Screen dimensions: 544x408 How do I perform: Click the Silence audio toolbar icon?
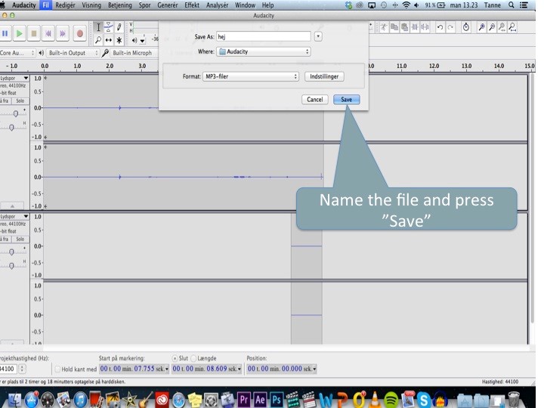tap(425, 27)
